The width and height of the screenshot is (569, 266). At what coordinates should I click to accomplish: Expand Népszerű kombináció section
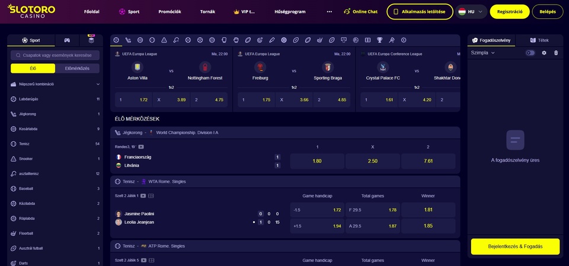[x=55, y=84]
